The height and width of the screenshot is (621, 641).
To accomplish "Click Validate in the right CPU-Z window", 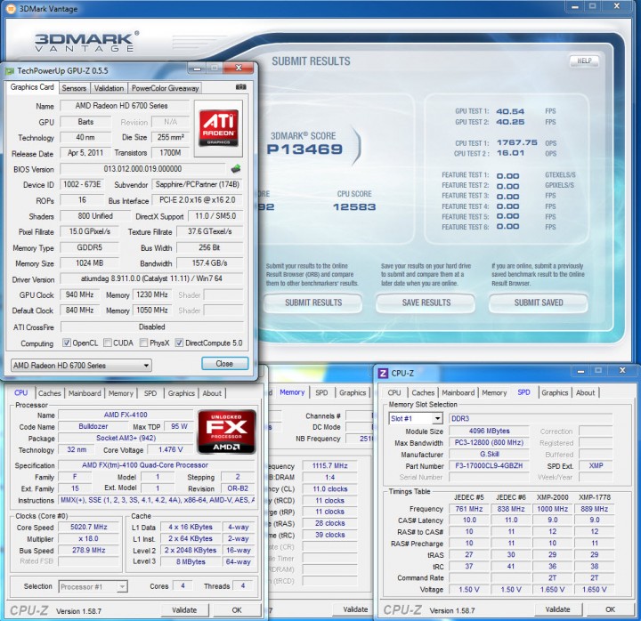I will point(557,609).
